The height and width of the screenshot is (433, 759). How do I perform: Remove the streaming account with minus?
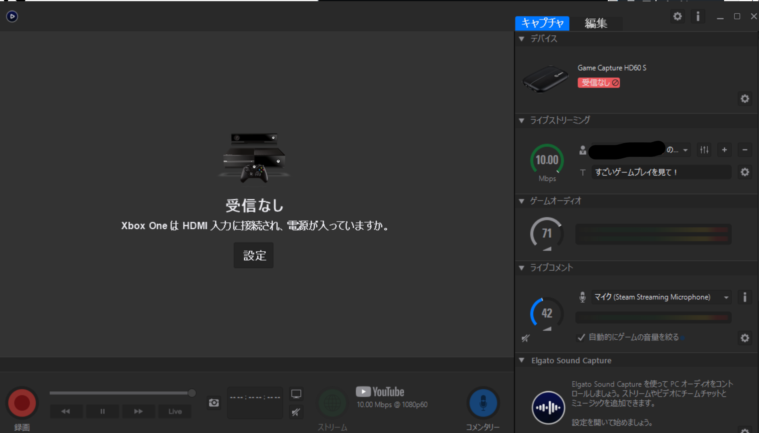[745, 150]
